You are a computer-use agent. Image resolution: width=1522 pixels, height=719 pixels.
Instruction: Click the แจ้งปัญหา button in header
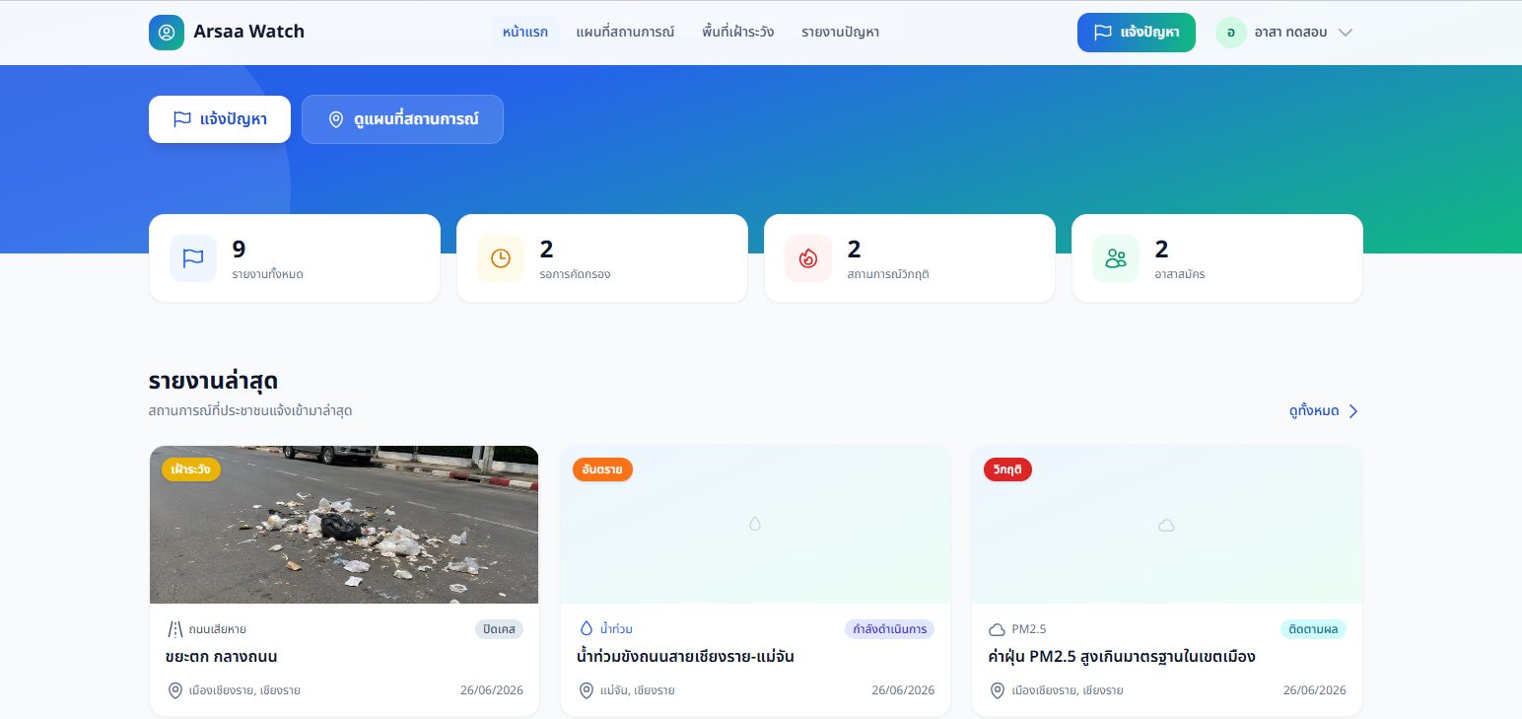pos(1137,33)
